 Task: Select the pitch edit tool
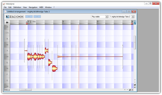(x=10, y=17)
